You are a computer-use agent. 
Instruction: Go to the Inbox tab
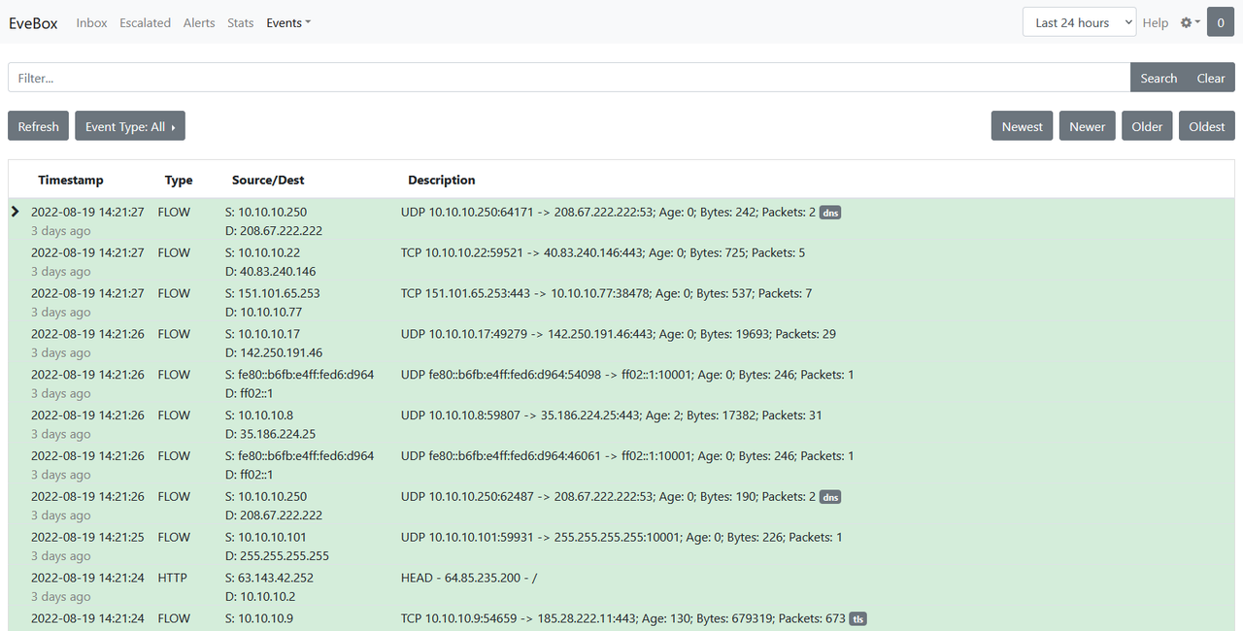click(x=92, y=22)
